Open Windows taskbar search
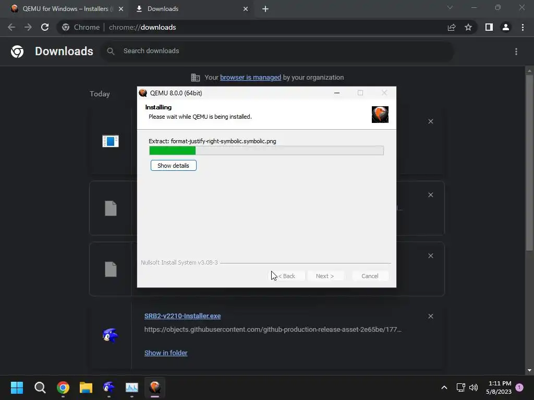 (x=40, y=387)
